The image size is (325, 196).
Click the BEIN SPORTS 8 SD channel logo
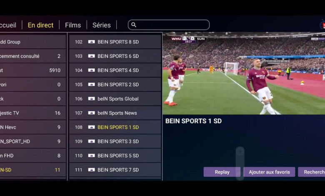[x=91, y=42]
